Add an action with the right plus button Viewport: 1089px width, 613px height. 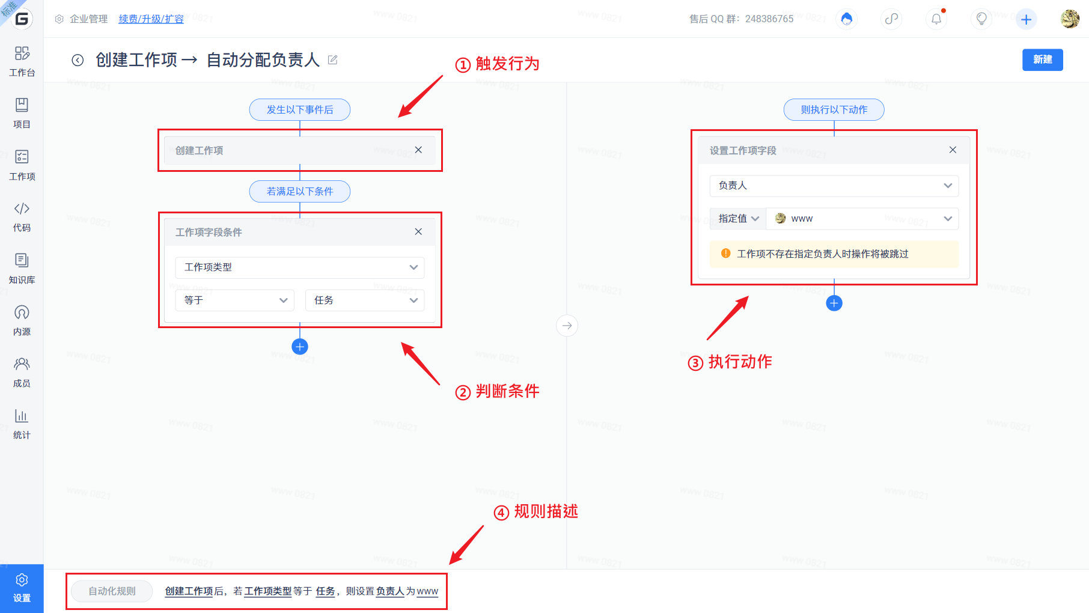coord(834,303)
